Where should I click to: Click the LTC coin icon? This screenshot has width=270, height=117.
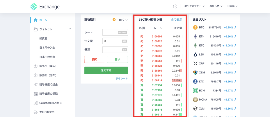pos(195,81)
